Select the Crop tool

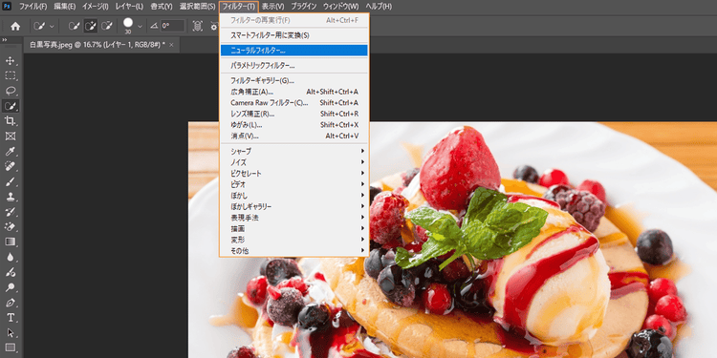click(11, 121)
